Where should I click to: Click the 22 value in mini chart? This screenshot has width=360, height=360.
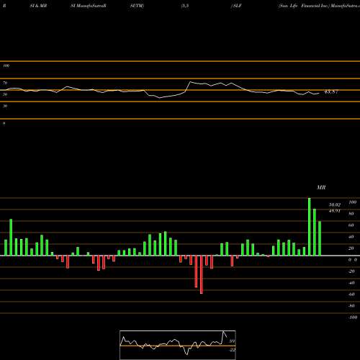pyautogui.click(x=233, y=350)
